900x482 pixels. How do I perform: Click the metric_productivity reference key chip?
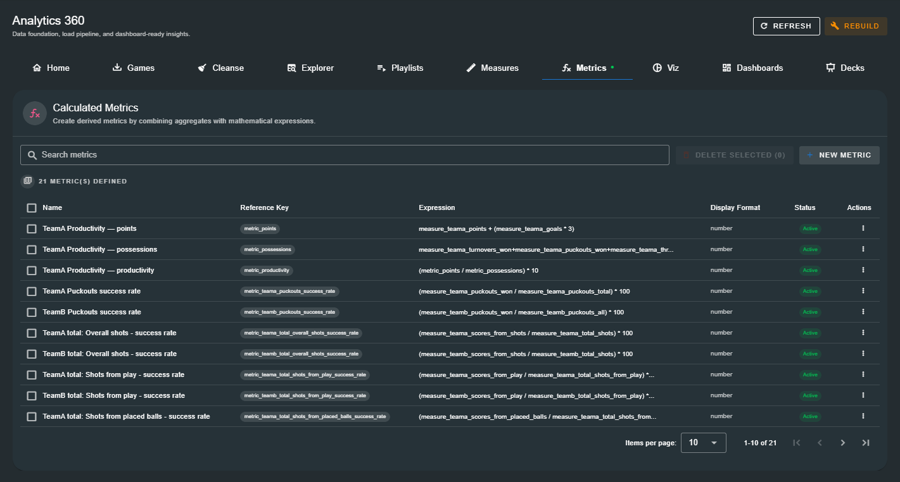click(267, 270)
